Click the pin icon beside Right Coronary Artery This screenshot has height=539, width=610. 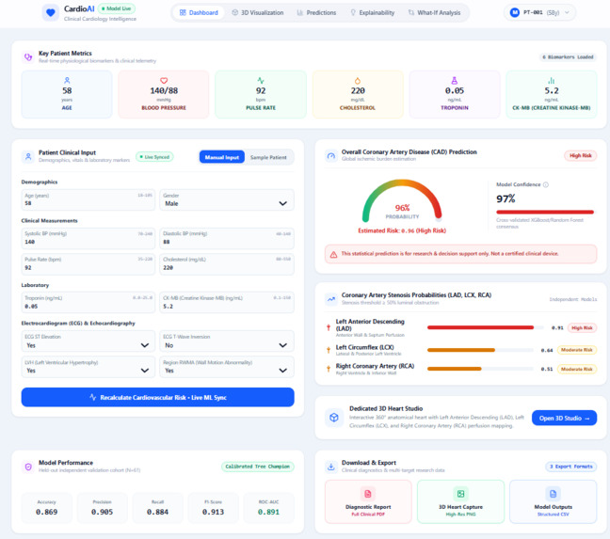329,369
